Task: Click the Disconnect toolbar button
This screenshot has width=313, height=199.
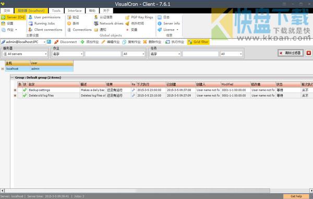Action: click(x=66, y=42)
